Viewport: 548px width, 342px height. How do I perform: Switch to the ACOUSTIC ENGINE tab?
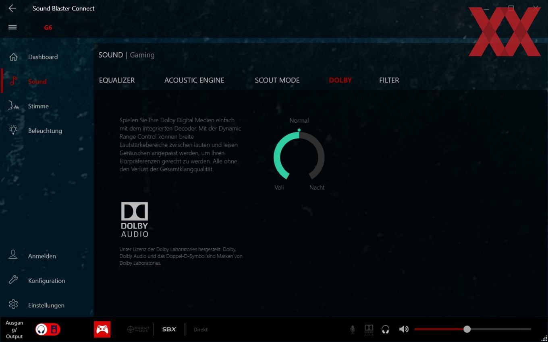pyautogui.click(x=194, y=80)
